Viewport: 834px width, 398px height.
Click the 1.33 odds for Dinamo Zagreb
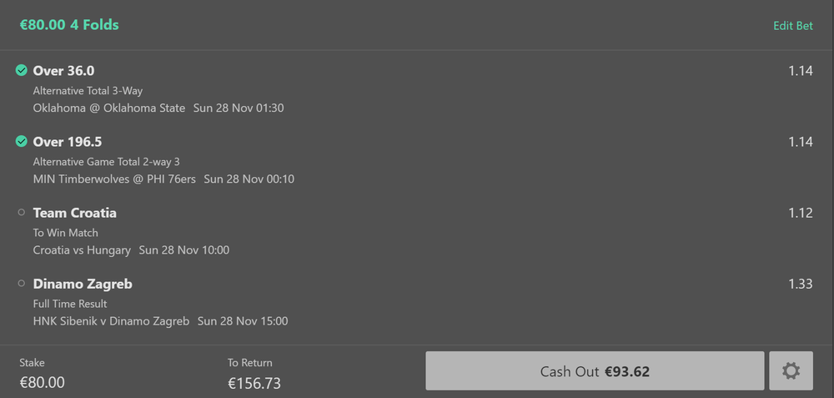click(x=800, y=284)
